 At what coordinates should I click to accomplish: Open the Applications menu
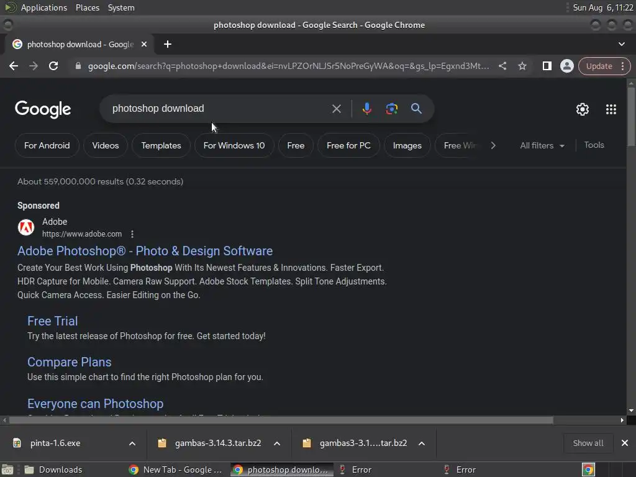click(x=44, y=7)
